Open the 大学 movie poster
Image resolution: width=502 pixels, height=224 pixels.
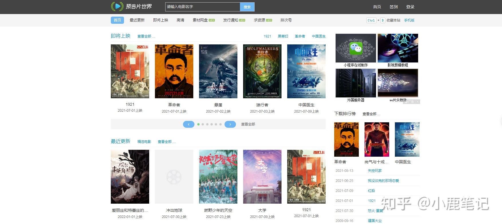pos(262,177)
